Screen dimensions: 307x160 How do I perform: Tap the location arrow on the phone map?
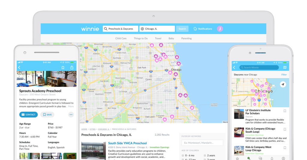point(283,84)
